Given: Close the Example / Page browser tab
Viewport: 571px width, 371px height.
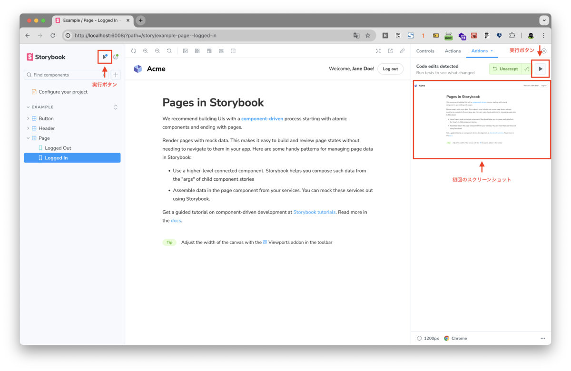Looking at the screenshot, I should 128,20.
